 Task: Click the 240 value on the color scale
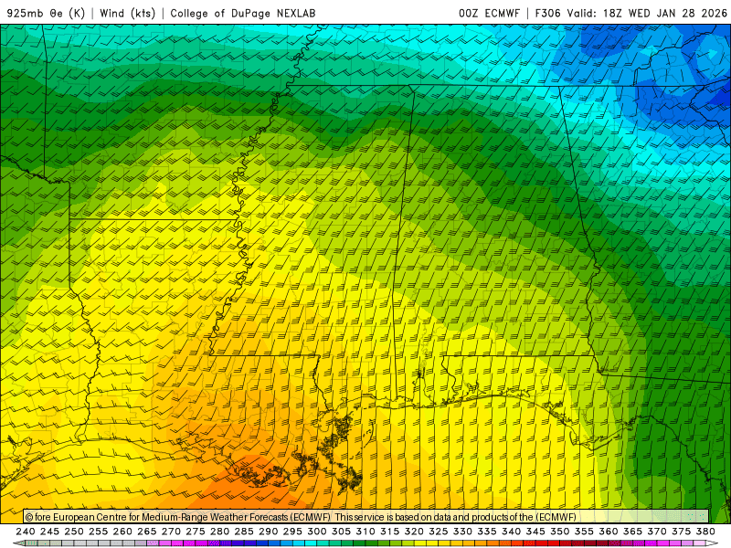[x=26, y=532]
